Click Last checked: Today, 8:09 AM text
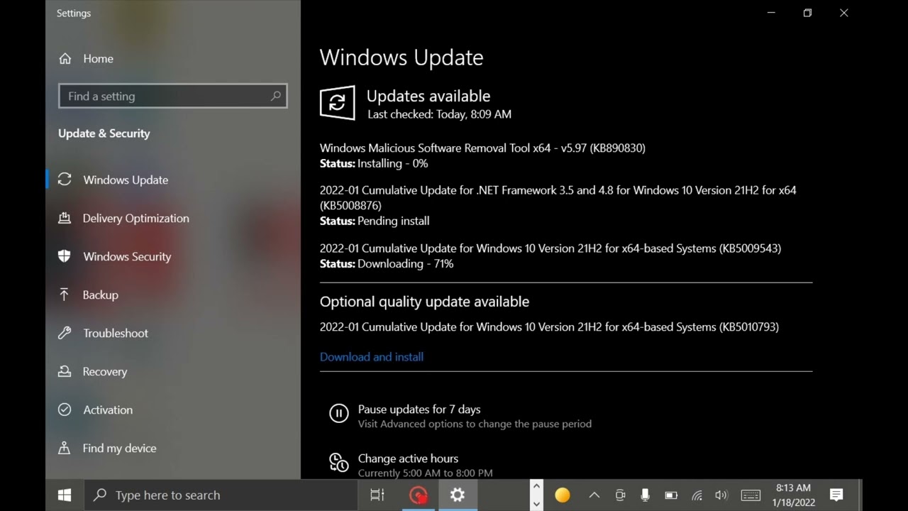 439,114
